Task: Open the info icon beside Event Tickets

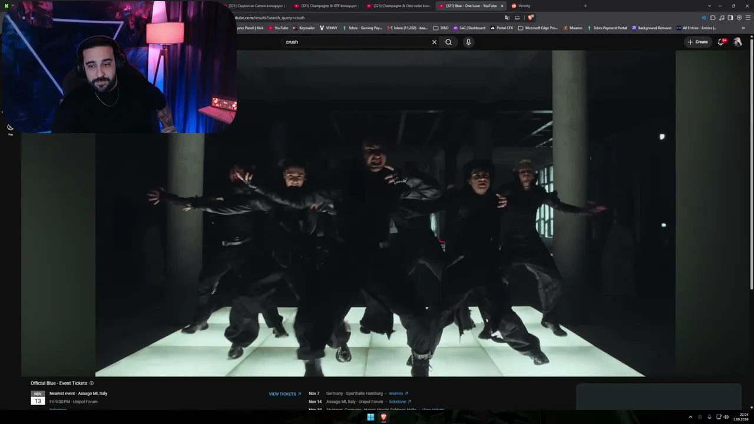Action: pyautogui.click(x=91, y=383)
